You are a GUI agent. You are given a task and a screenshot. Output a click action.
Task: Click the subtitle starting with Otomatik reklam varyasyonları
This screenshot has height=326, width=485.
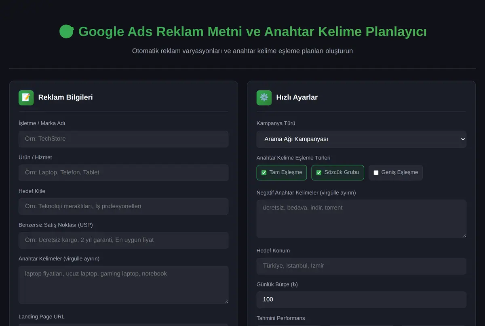tap(242, 51)
